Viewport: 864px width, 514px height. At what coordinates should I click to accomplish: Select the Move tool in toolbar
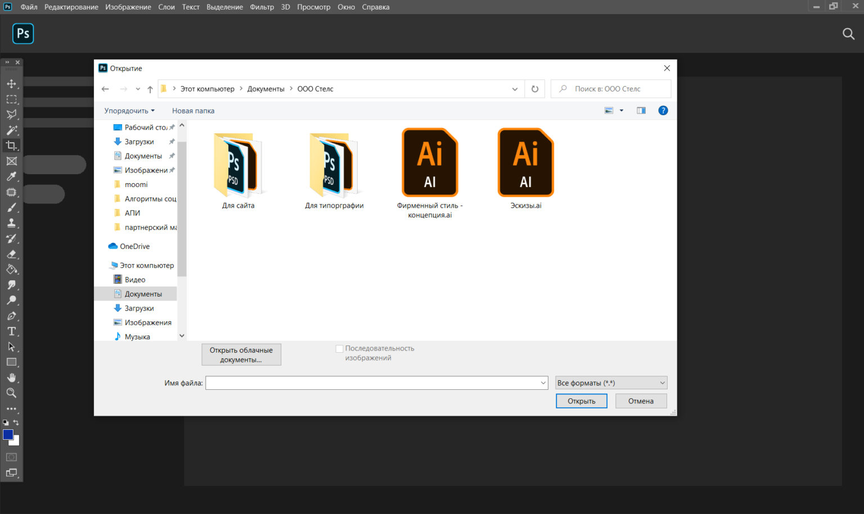(x=11, y=84)
